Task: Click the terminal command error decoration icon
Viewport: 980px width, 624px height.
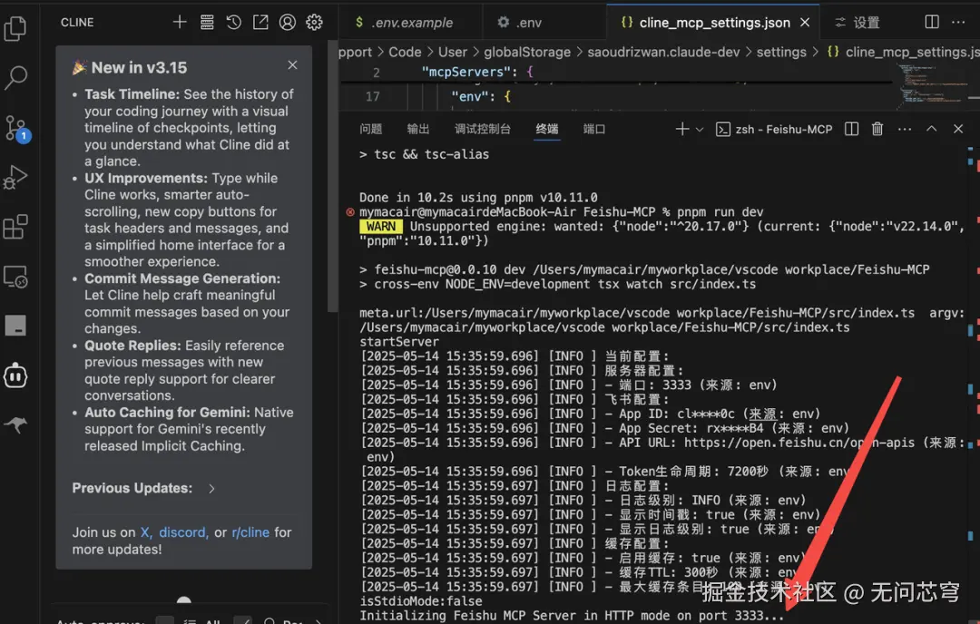Action: pyautogui.click(x=350, y=212)
